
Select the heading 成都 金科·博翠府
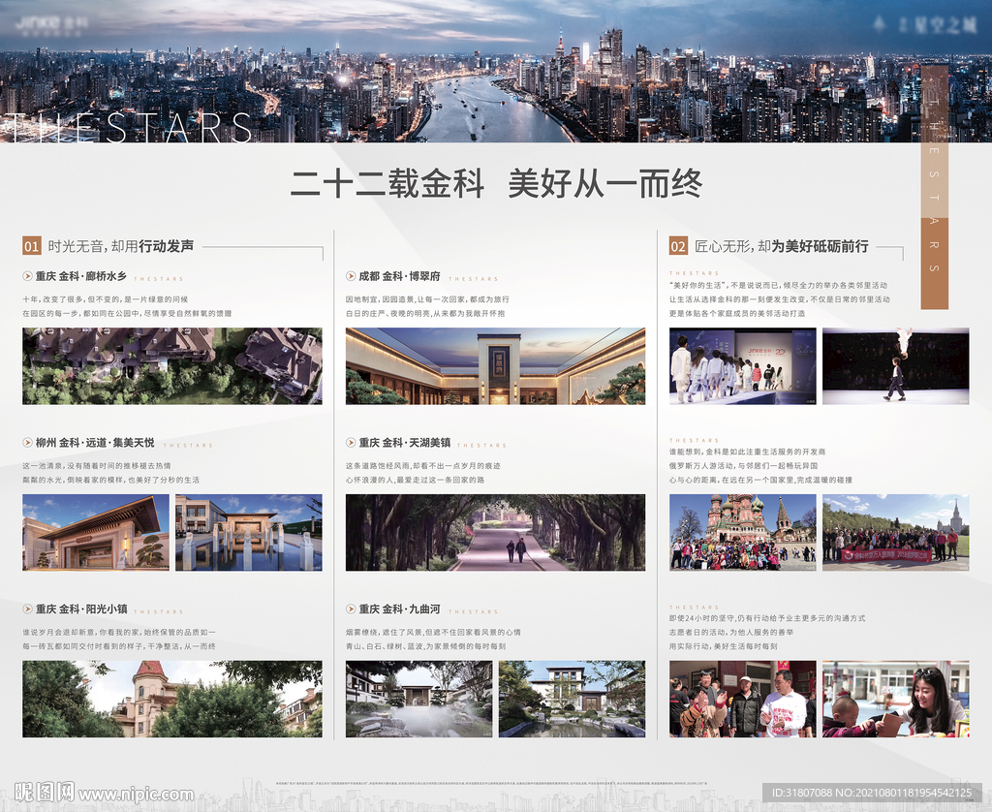tap(399, 276)
